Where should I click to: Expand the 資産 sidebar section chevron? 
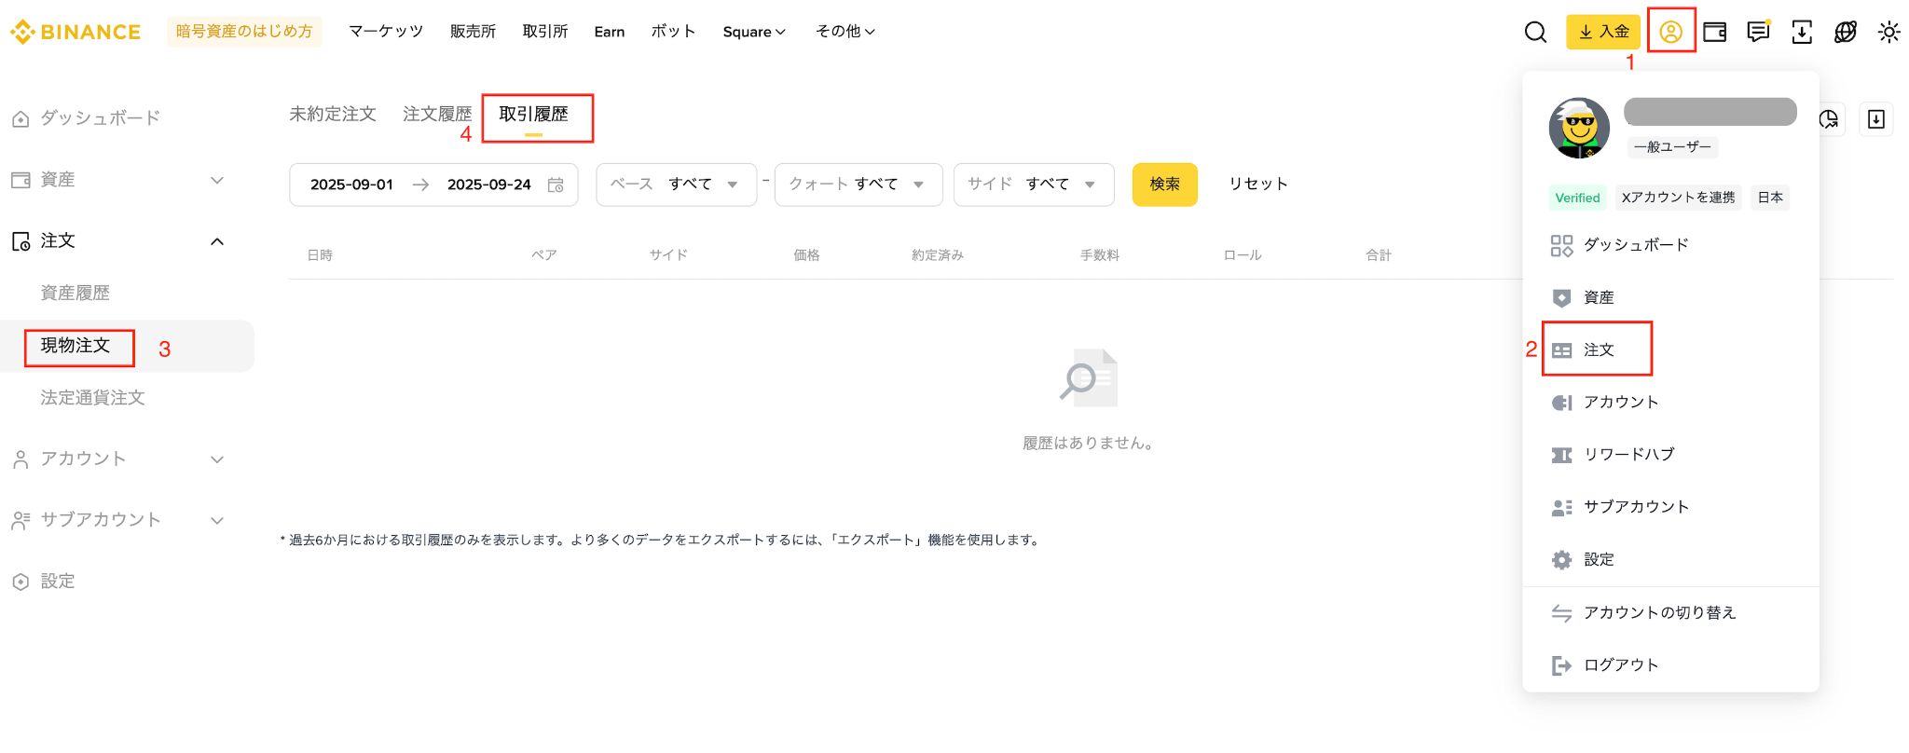click(217, 180)
